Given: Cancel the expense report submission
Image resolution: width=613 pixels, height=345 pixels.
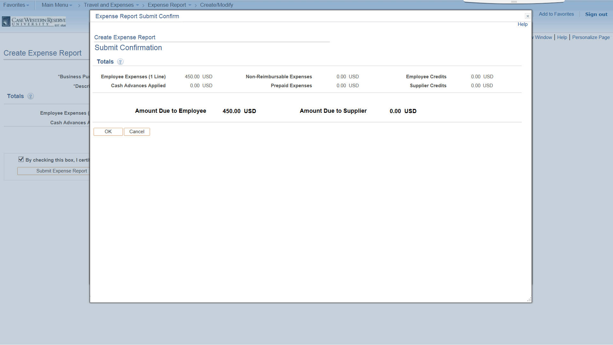Looking at the screenshot, I should pyautogui.click(x=137, y=131).
